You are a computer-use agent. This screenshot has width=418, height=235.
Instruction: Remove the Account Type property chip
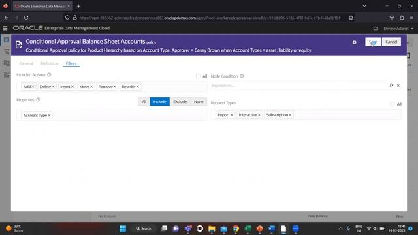coord(49,115)
